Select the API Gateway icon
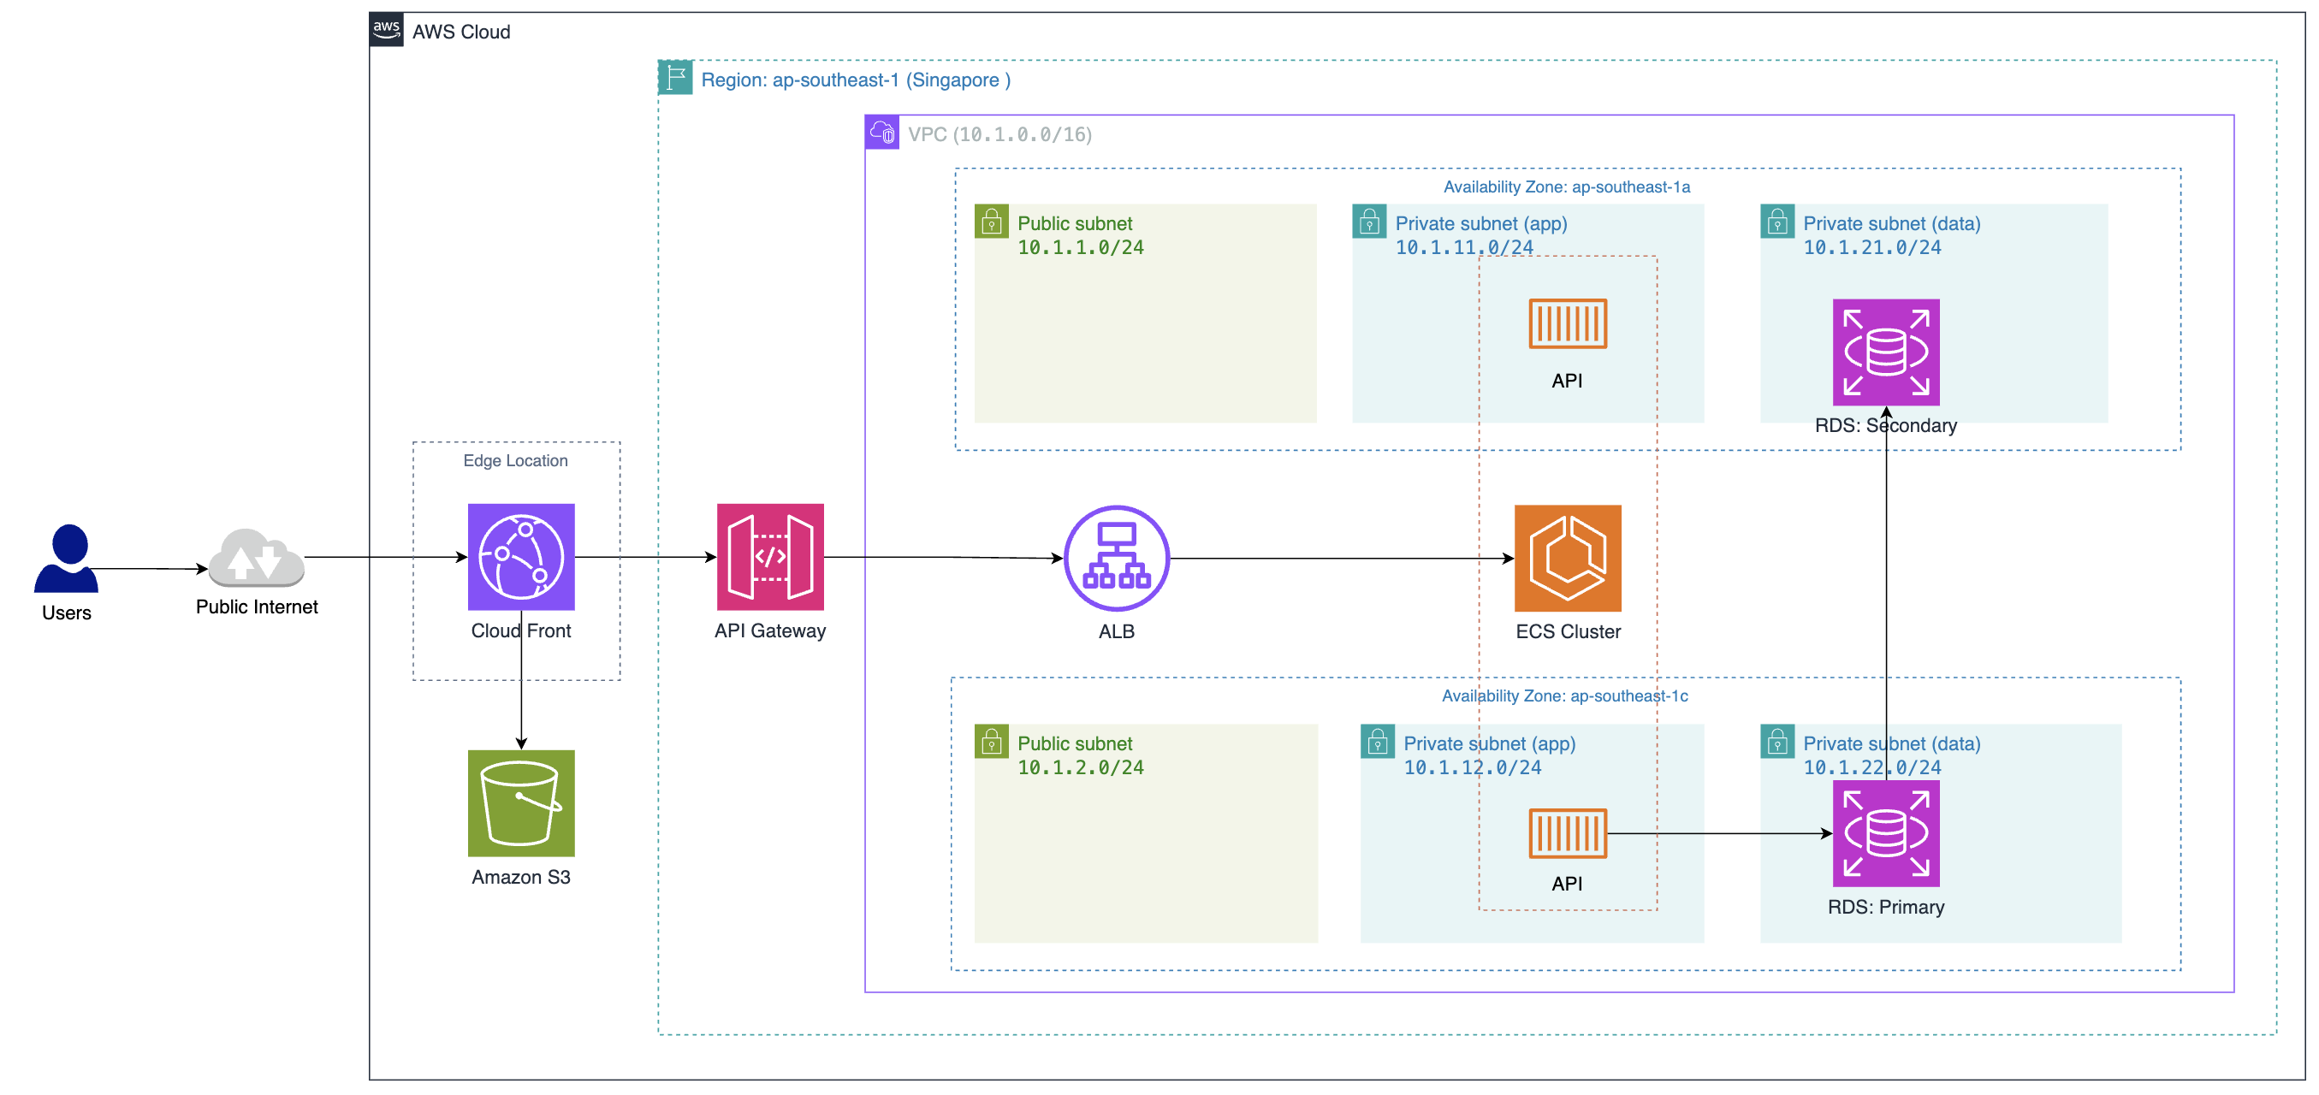The image size is (2319, 1095). [769, 557]
